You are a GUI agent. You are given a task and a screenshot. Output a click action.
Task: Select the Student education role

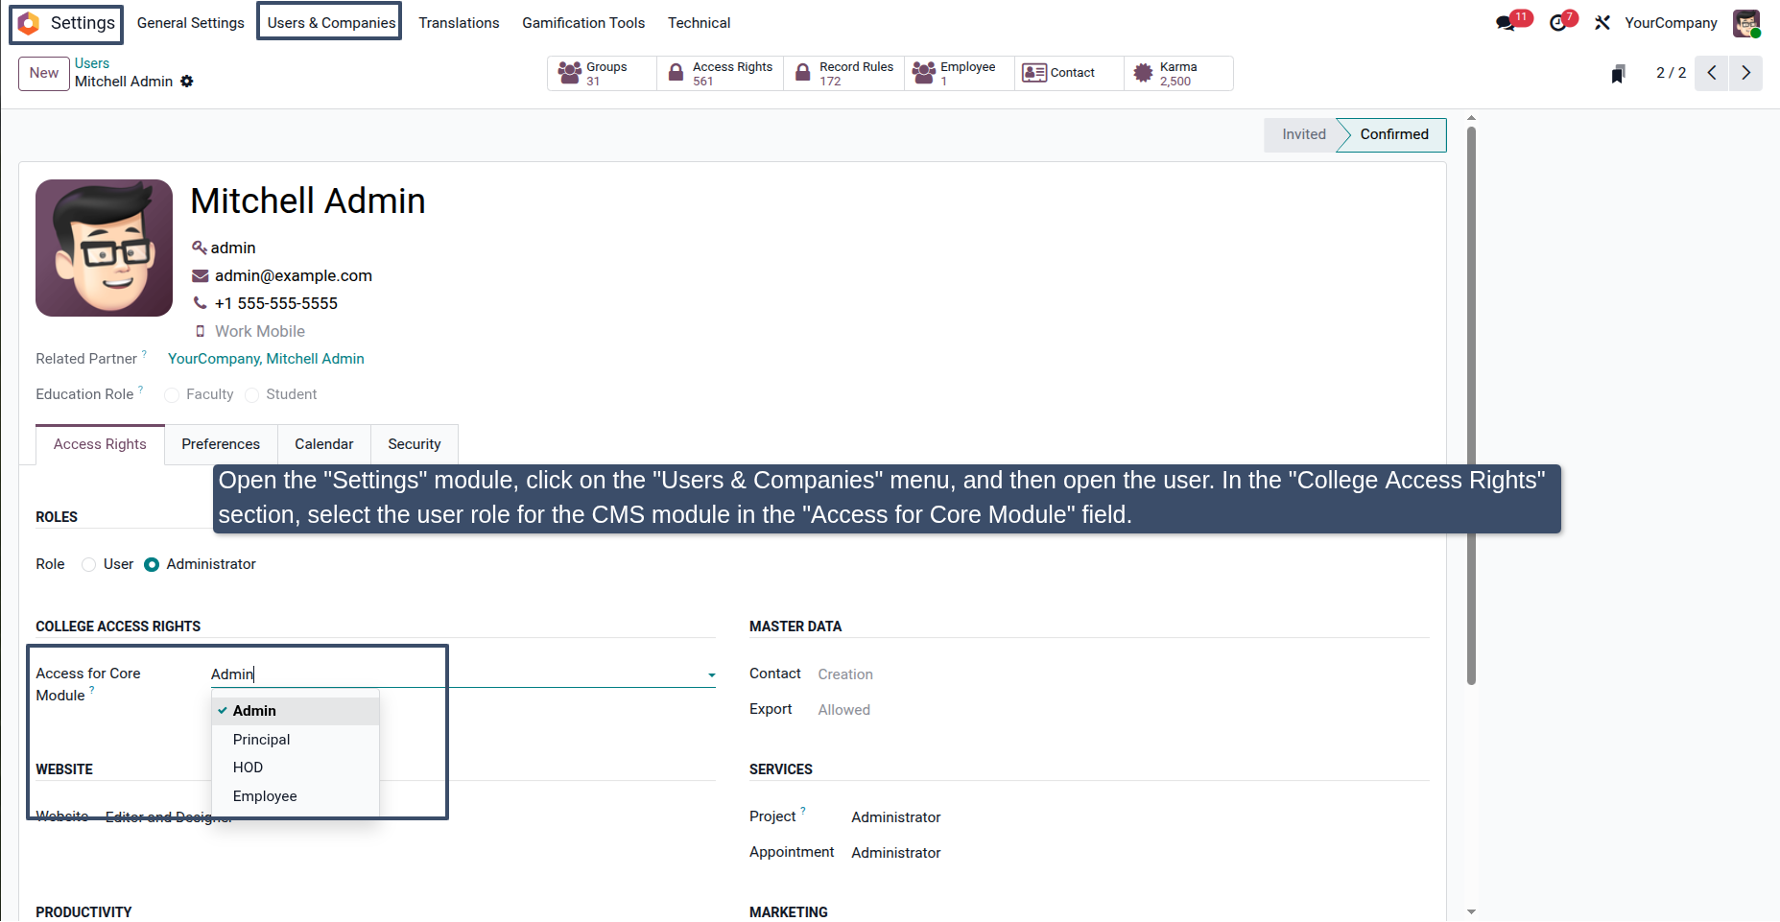pyautogui.click(x=252, y=395)
